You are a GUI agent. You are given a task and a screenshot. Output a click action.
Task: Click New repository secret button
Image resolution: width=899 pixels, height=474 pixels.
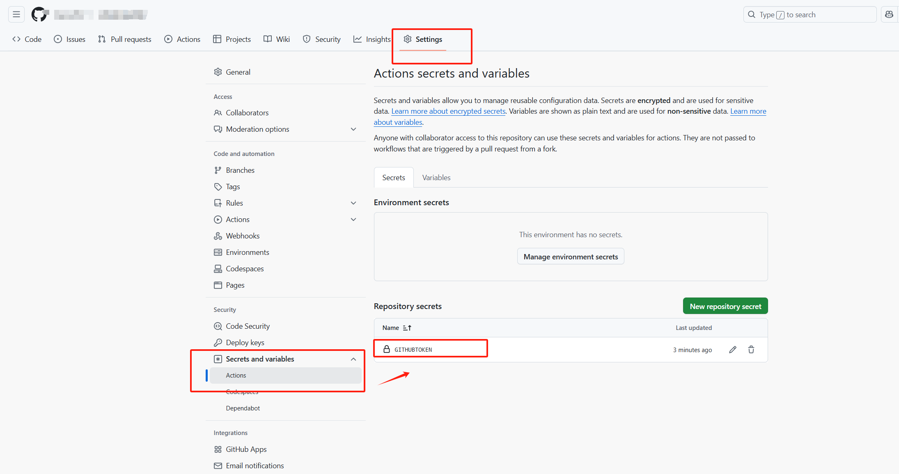coord(725,306)
